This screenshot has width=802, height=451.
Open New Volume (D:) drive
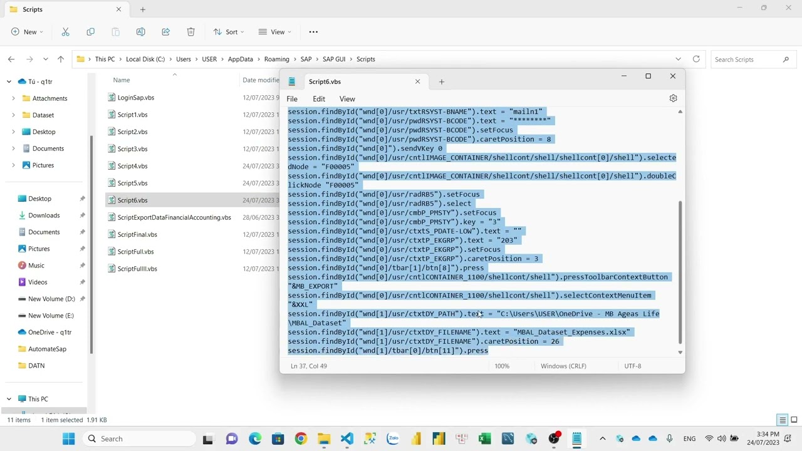51,299
